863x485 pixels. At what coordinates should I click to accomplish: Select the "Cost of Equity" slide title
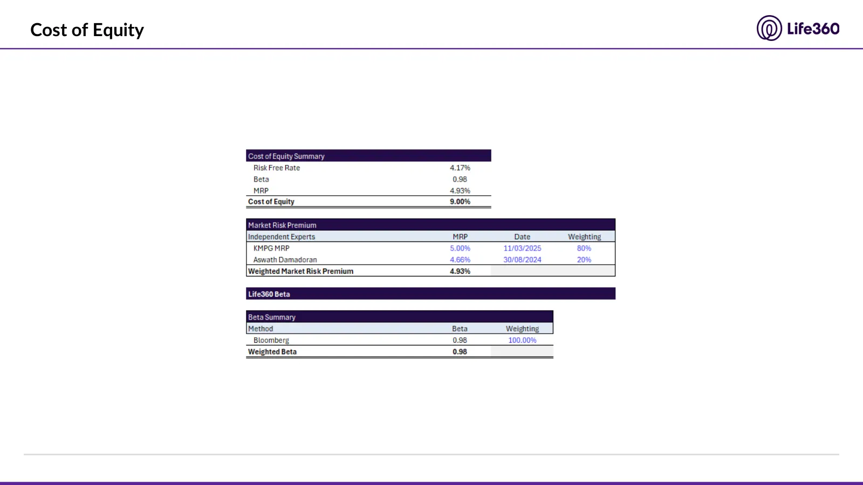[x=87, y=30]
